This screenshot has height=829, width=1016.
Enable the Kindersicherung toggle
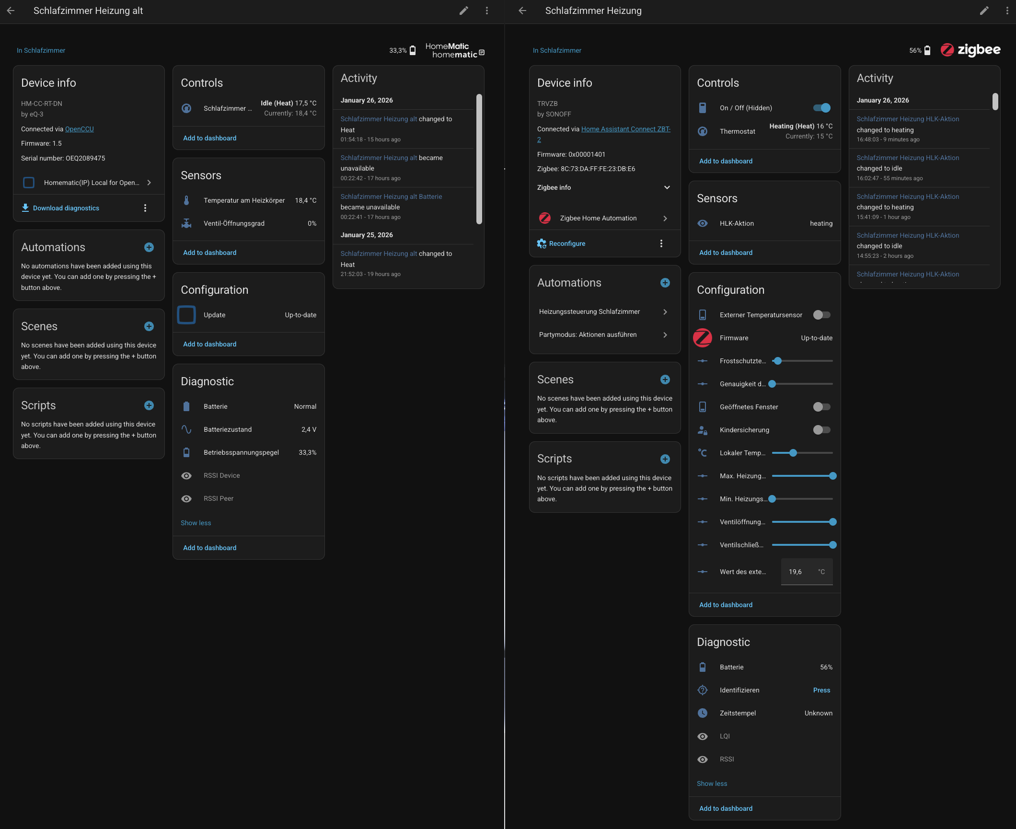click(x=821, y=430)
